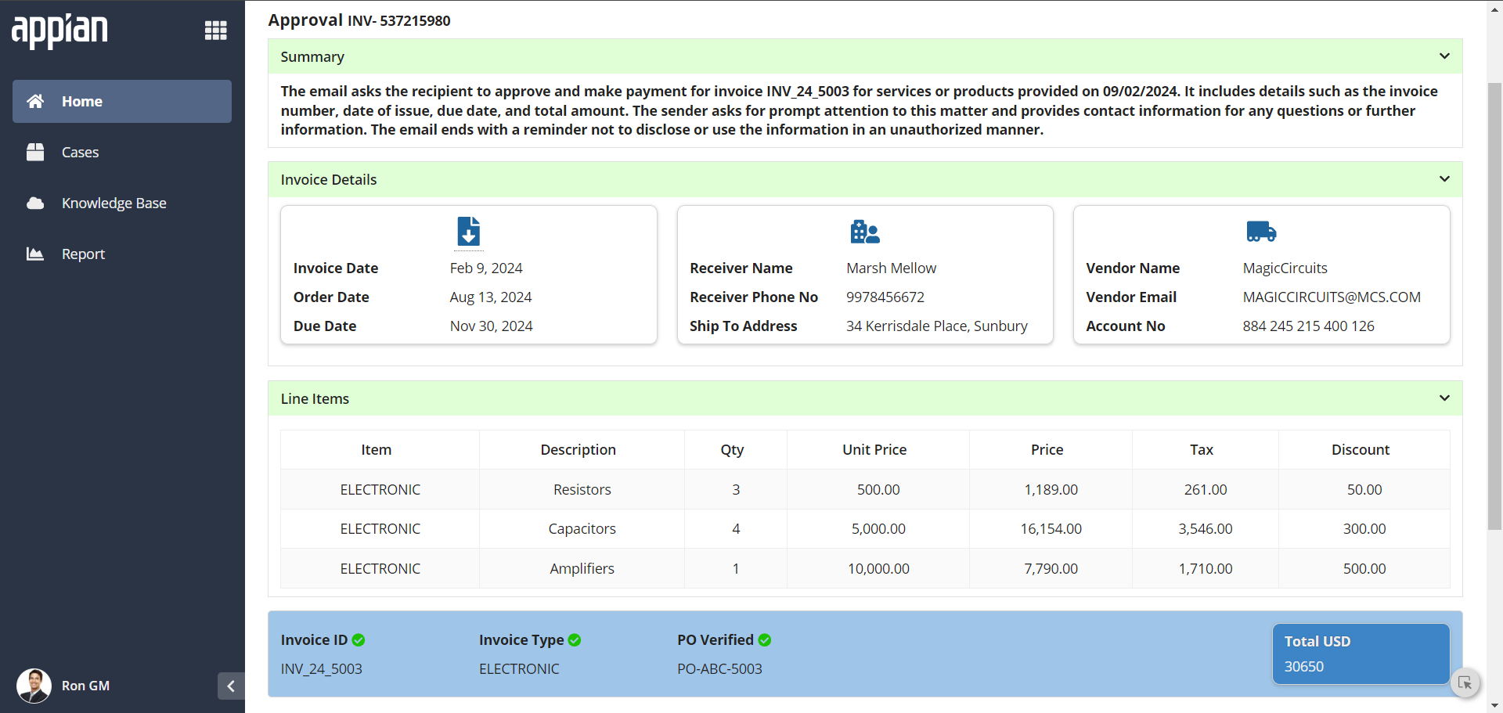This screenshot has width=1503, height=713.
Task: Click the Appian logo
Action: 59,31
